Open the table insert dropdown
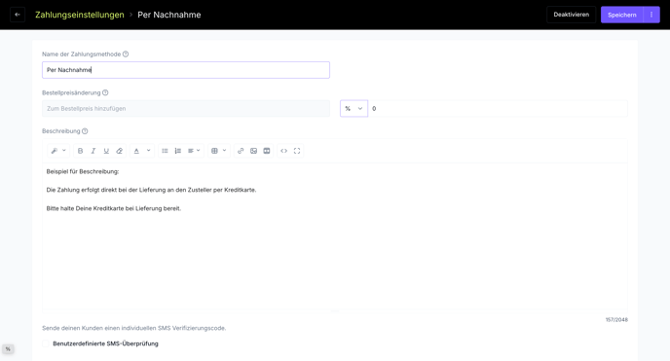Image resolution: width=670 pixels, height=361 pixels. pos(219,151)
